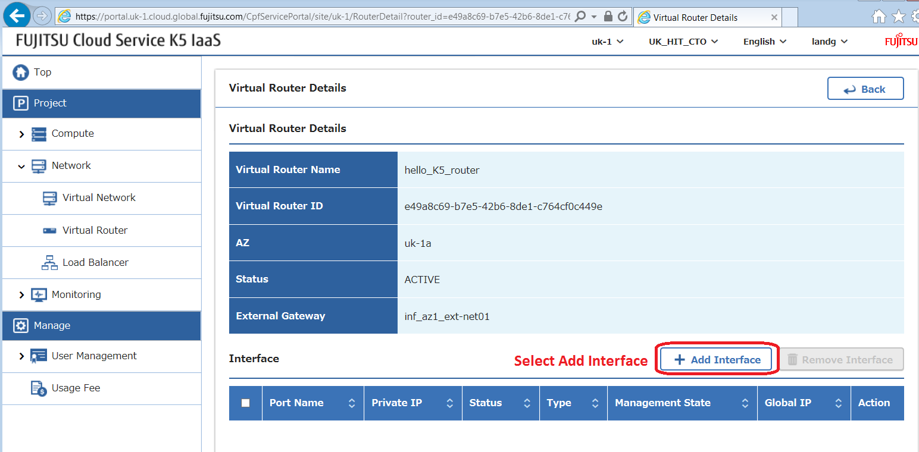
Task: Click the Internet Explorer tab icon
Action: [643, 17]
